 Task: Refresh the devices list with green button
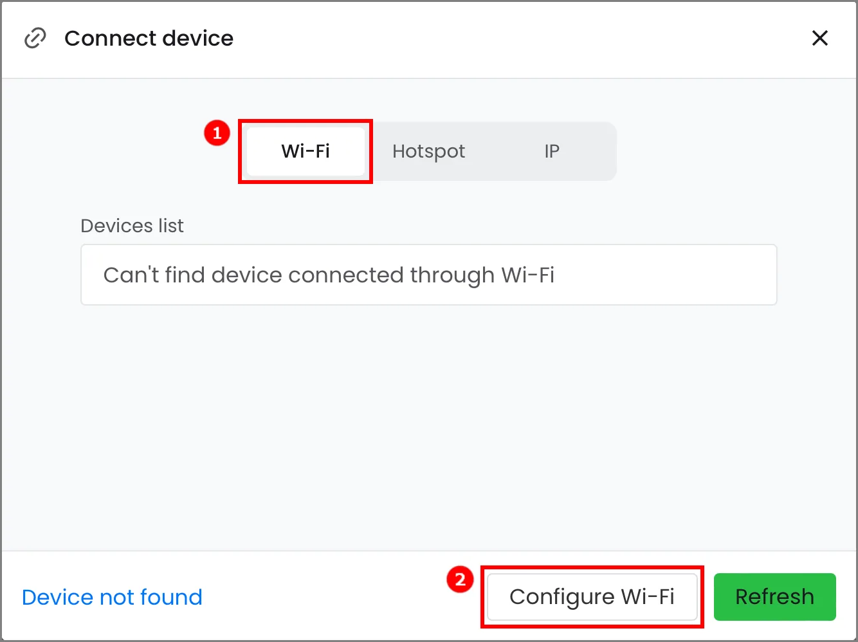774,597
